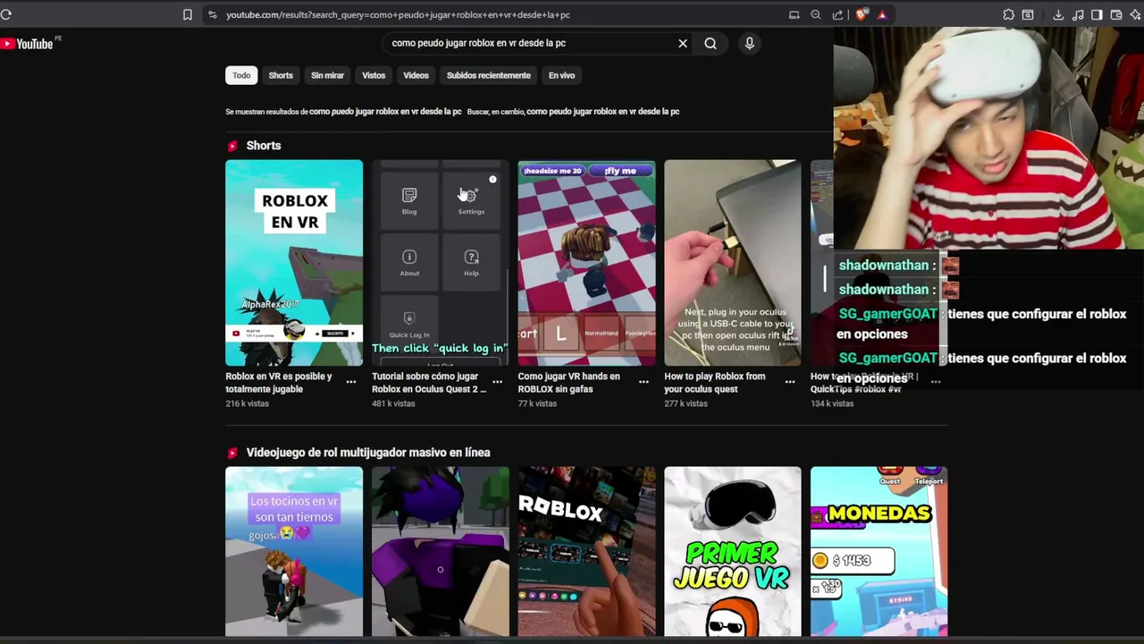
Task: Open the checkered floor VR hands Short thumbnail
Action: tap(586, 263)
